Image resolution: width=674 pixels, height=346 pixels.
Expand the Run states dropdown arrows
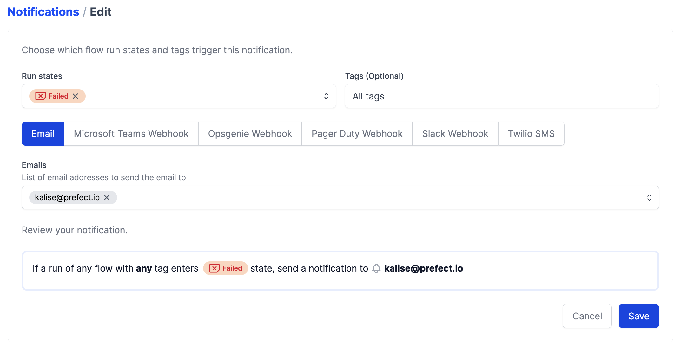click(326, 96)
